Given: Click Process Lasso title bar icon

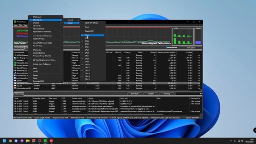Looking at the screenshot, I should click(15, 22).
